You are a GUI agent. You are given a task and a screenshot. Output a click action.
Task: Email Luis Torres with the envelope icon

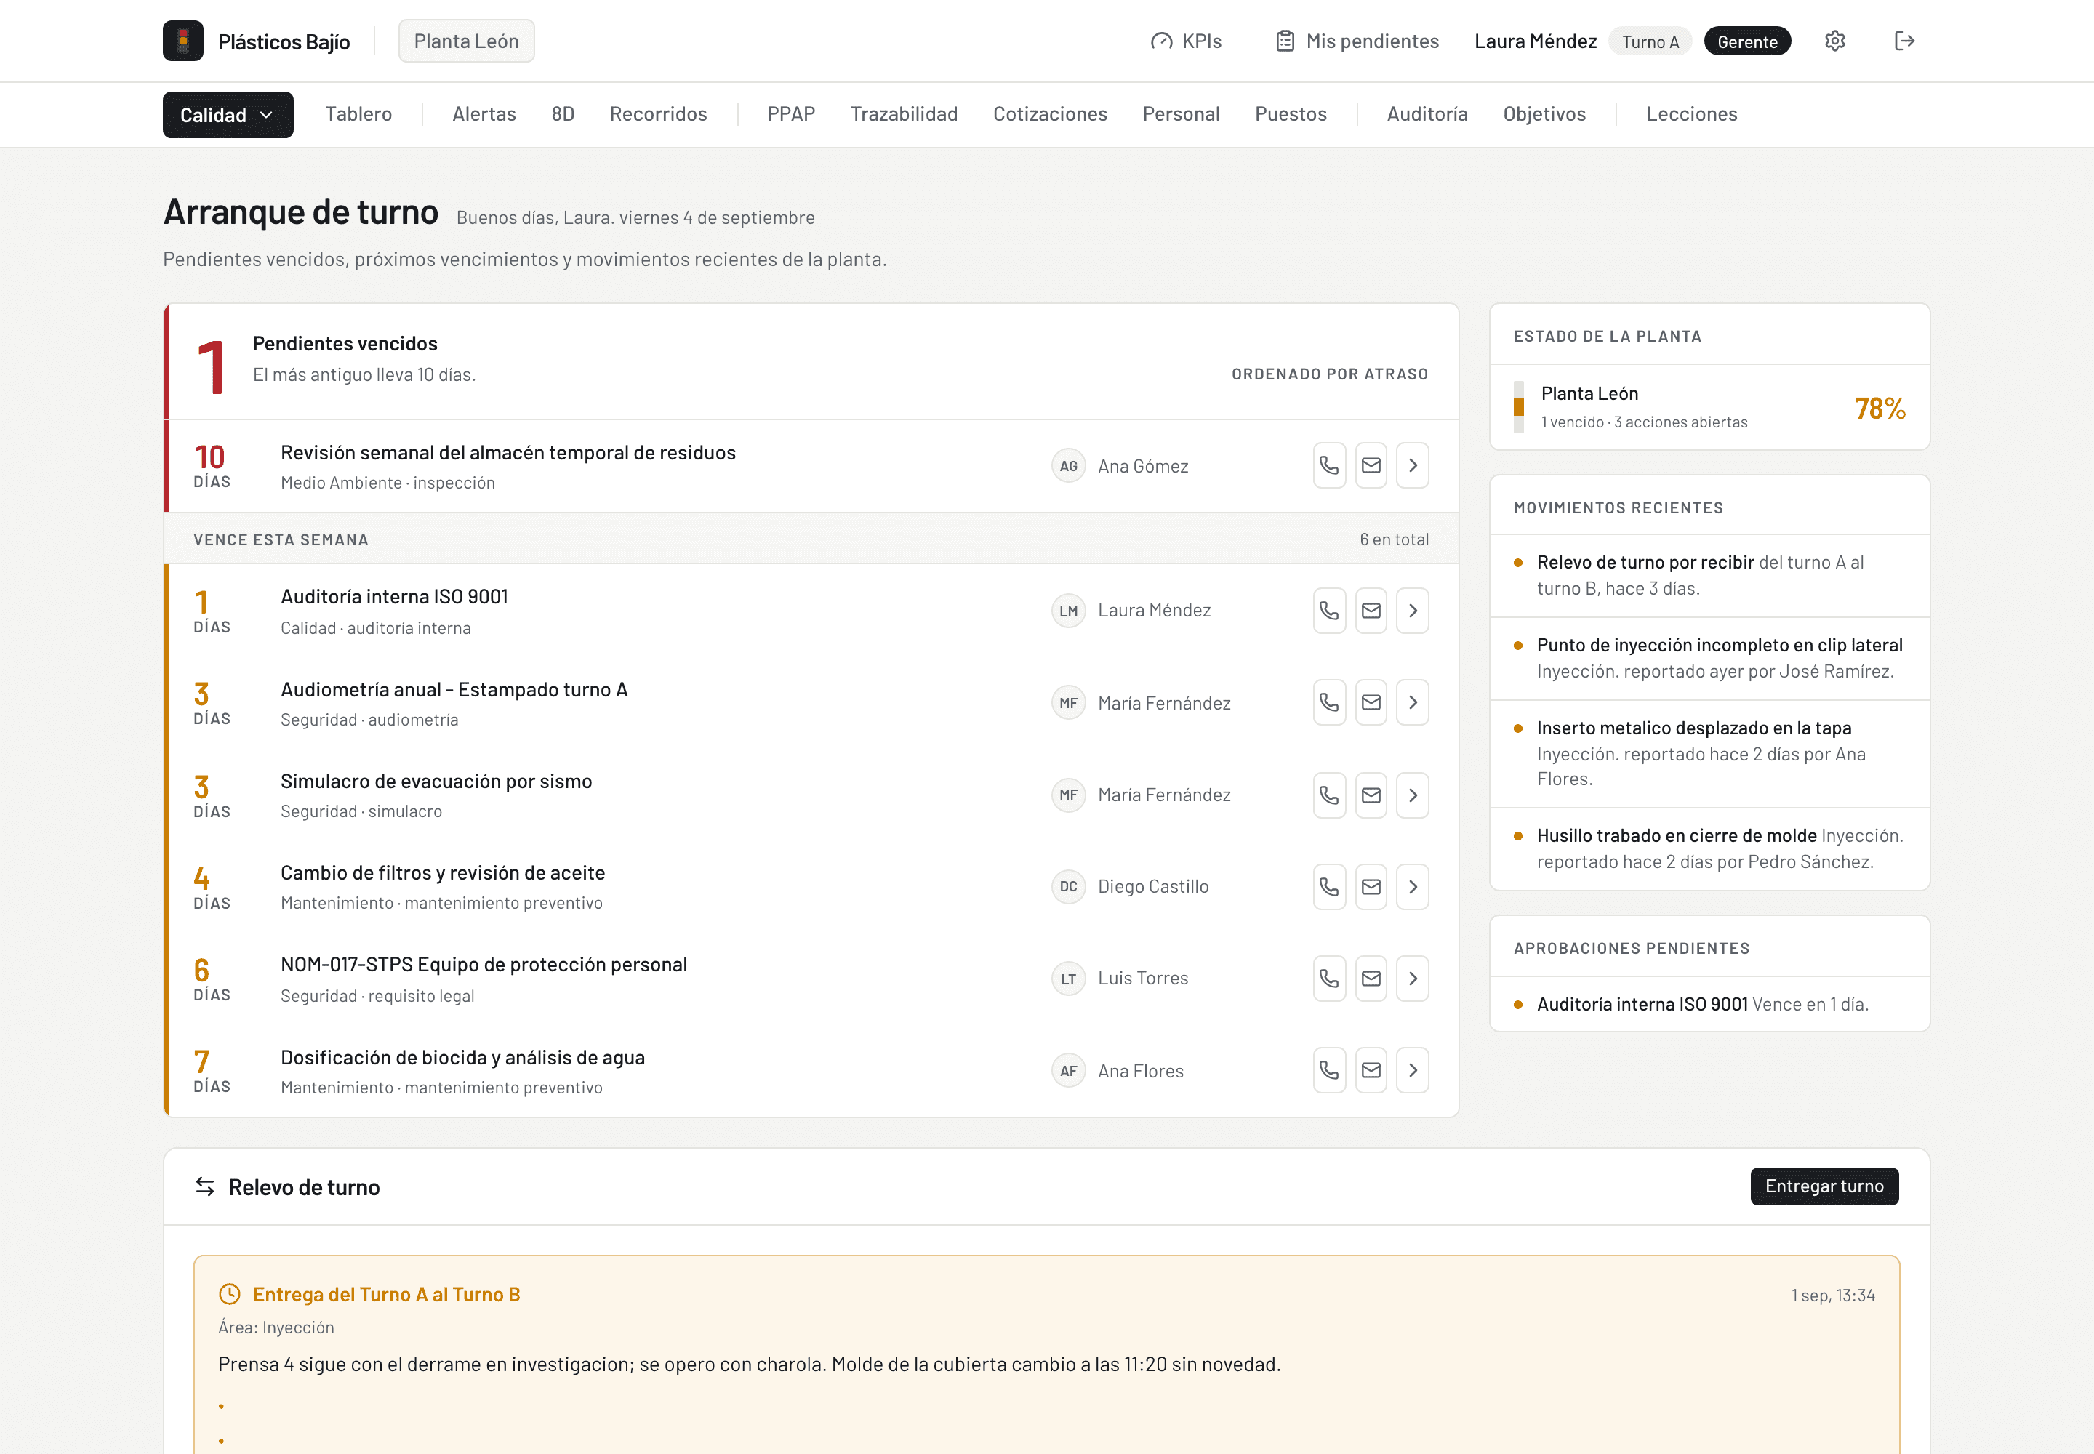point(1371,979)
